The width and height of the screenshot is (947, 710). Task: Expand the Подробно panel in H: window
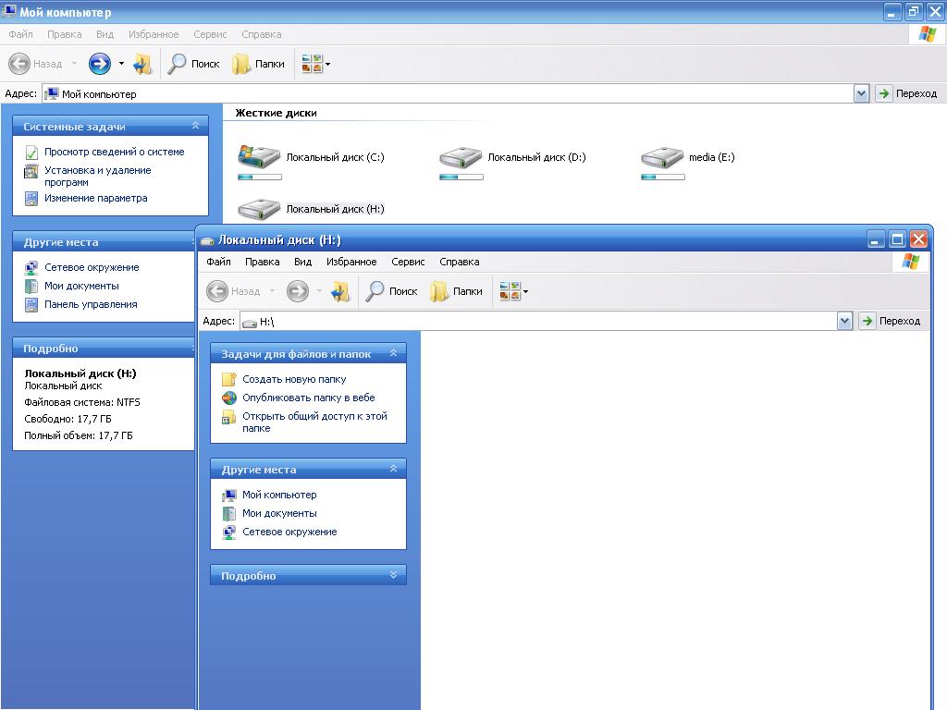point(393,575)
